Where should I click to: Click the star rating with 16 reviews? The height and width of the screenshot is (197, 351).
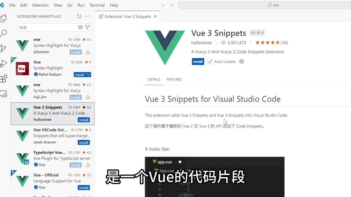coord(271,43)
